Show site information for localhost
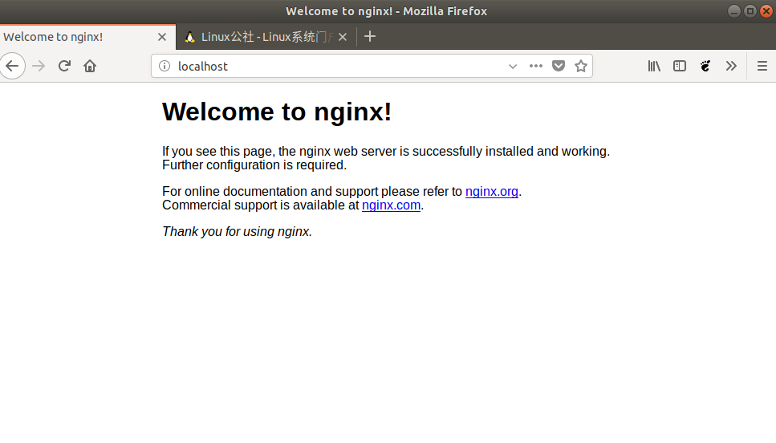776x443 pixels. (165, 66)
